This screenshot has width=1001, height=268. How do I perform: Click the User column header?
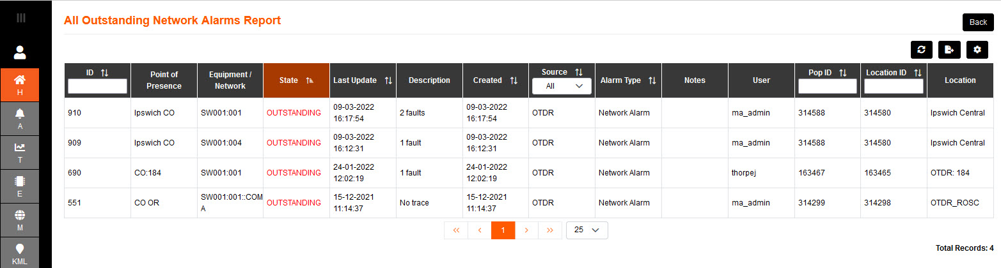pos(761,80)
